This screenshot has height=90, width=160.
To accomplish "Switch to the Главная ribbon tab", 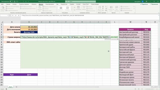I will (x=8, y=4).
